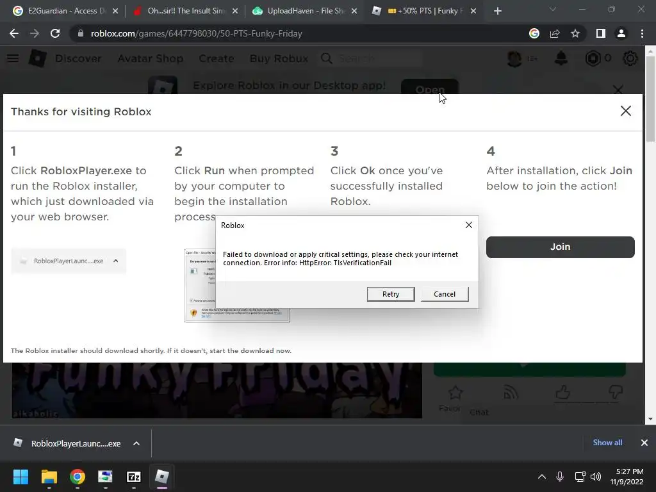Open the volume control tray icon

tap(596, 477)
